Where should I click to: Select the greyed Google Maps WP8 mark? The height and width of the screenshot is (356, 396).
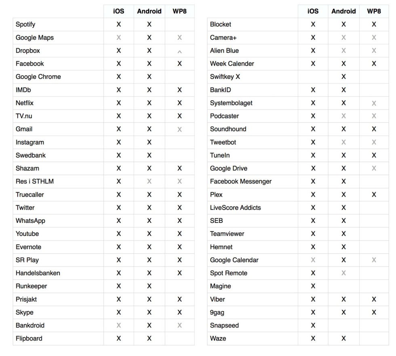pos(179,37)
